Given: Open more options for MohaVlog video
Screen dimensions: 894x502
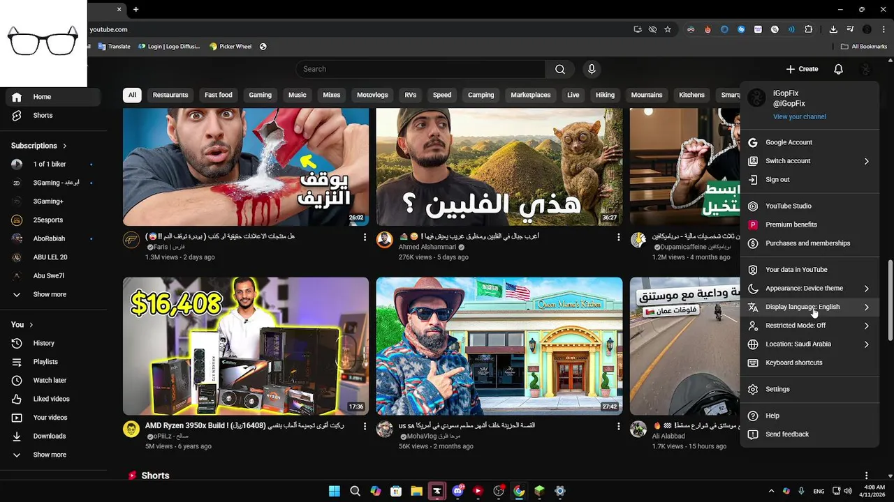Looking at the screenshot, I should point(618,426).
